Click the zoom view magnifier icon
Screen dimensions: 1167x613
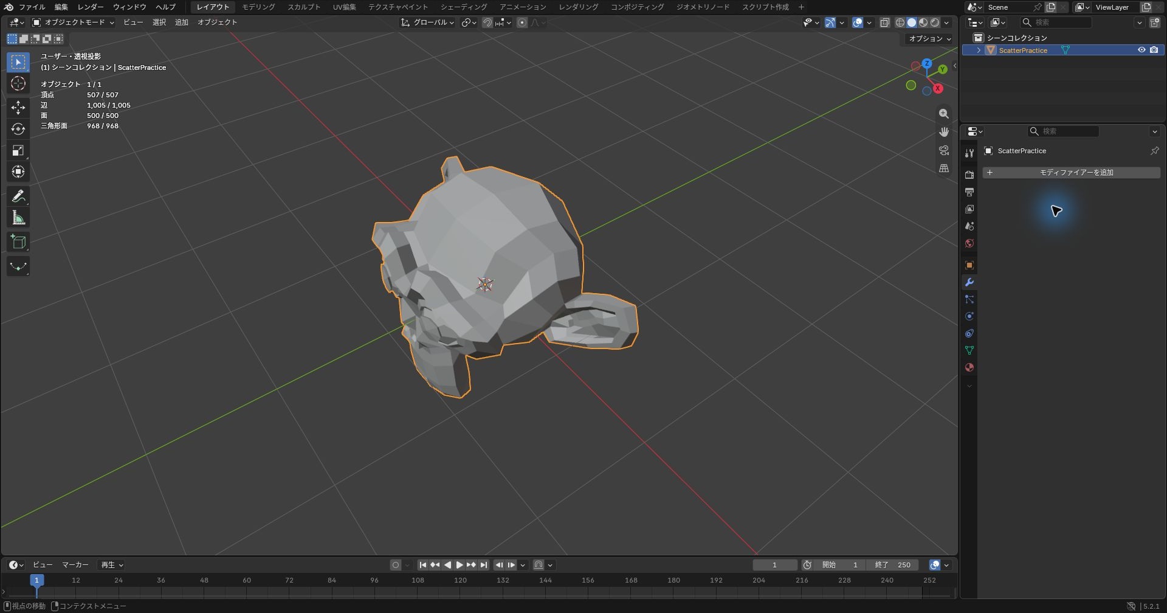click(x=943, y=114)
